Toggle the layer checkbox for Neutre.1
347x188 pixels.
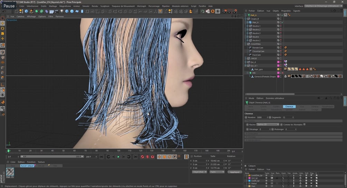click(x=278, y=26)
